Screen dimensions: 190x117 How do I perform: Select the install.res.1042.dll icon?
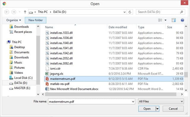coord(47,53)
